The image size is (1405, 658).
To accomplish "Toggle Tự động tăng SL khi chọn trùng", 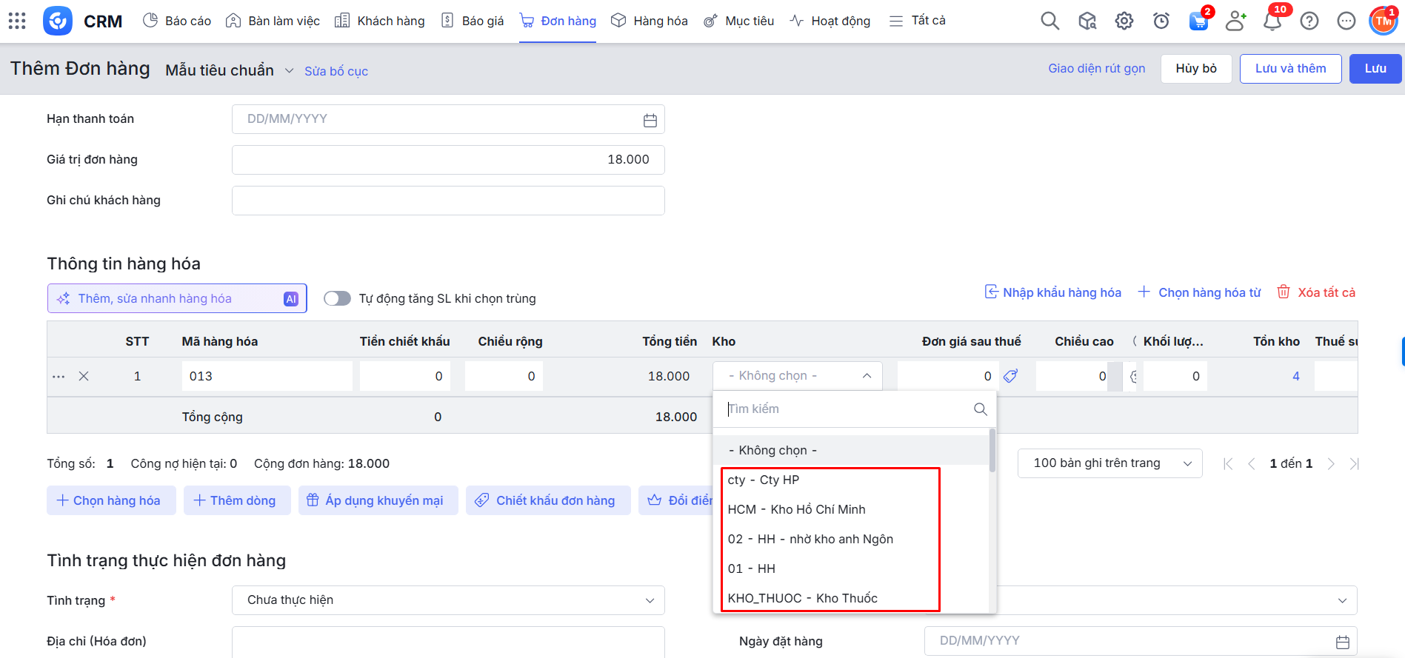I will point(337,298).
